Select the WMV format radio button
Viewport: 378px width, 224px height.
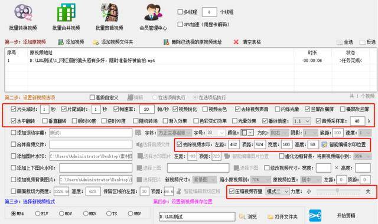click(x=131, y=213)
